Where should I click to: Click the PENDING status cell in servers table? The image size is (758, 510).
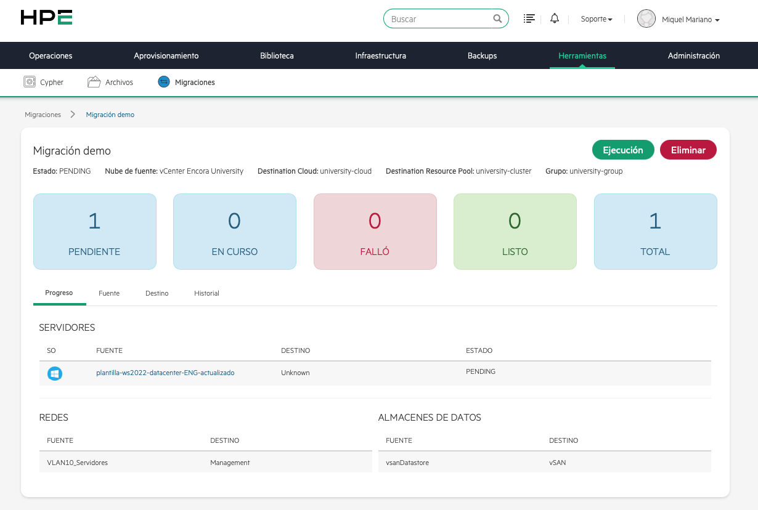(x=481, y=371)
